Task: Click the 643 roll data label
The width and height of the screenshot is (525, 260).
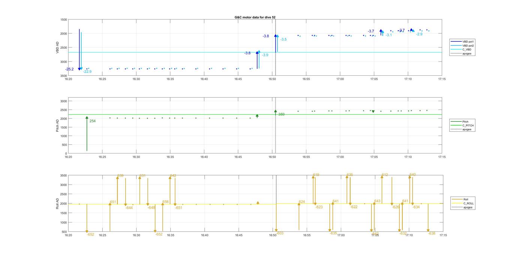Action: [377, 201]
